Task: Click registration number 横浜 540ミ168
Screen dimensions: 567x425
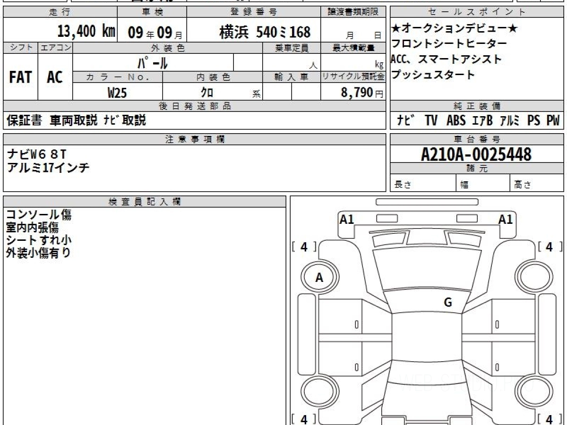Action: [x=265, y=32]
